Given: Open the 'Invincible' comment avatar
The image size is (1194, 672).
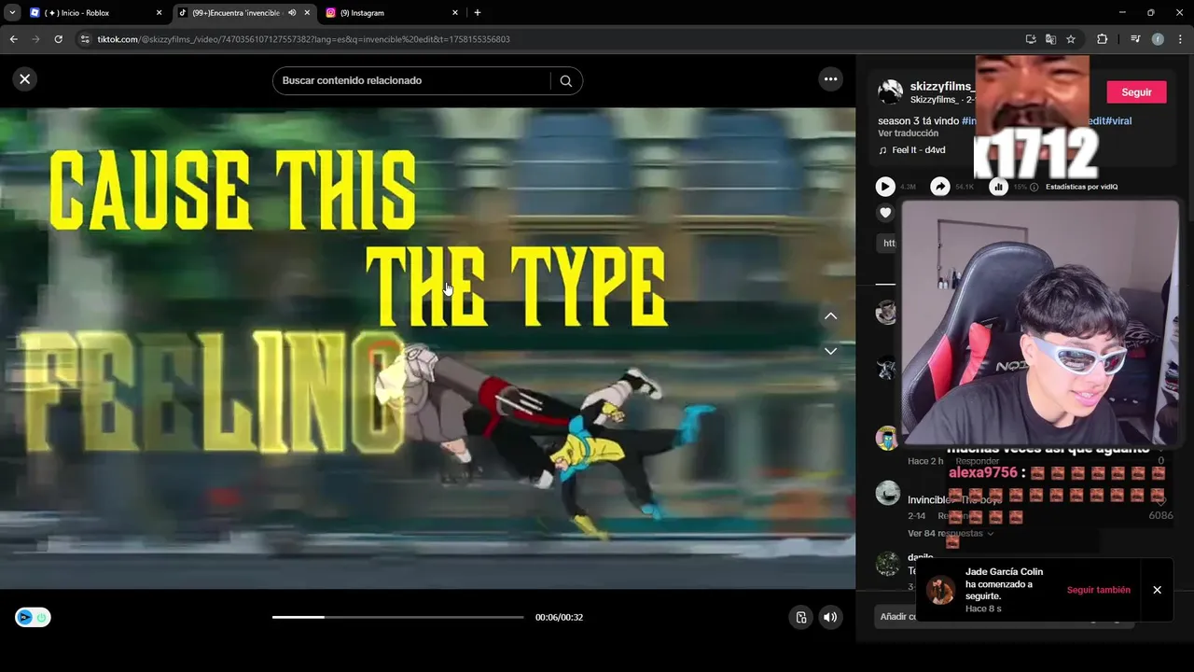Looking at the screenshot, I should click(887, 493).
